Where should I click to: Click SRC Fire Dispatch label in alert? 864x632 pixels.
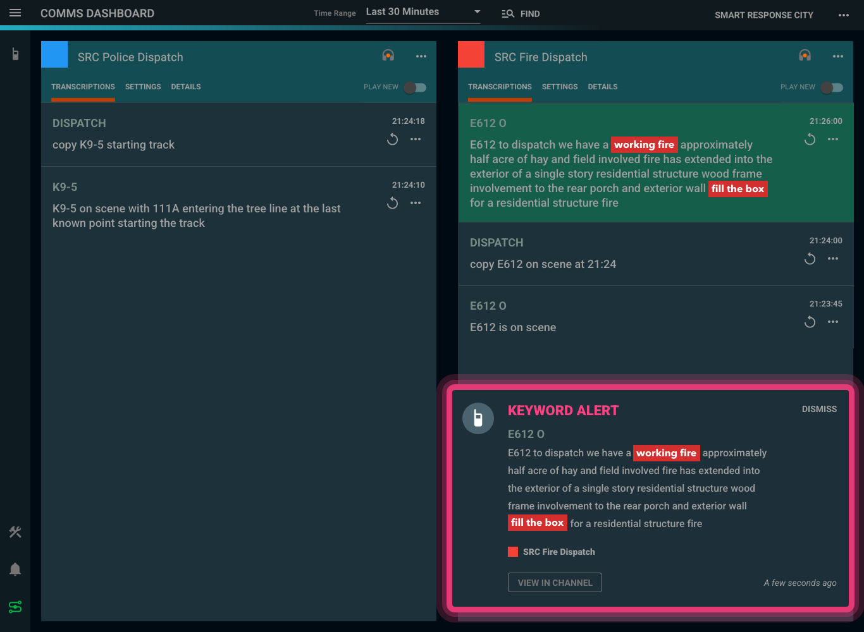tap(559, 552)
